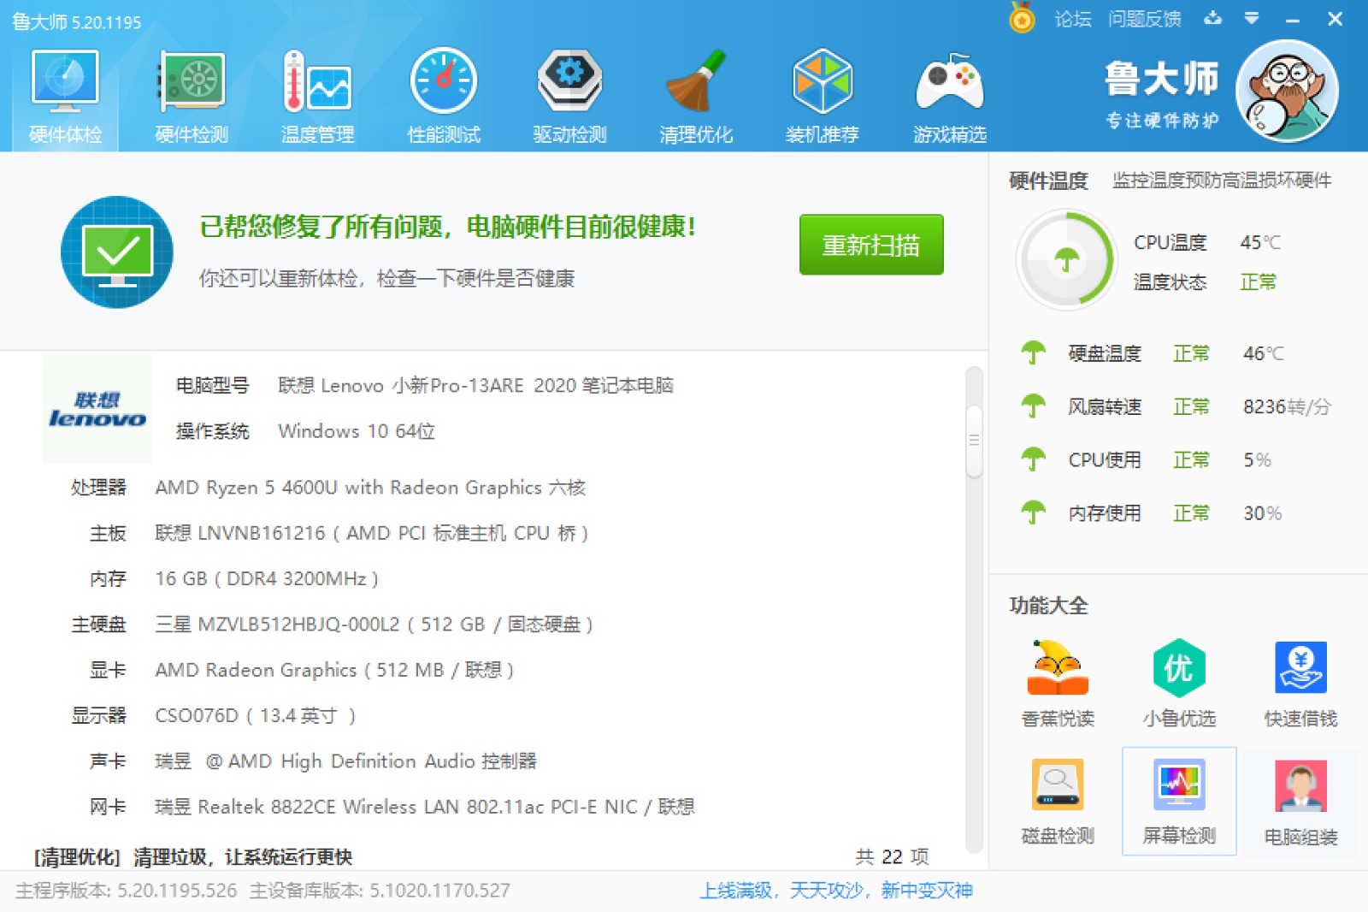Select the 内存 16 GB row
Image resolution: width=1368 pixels, height=912 pixels.
point(234,578)
